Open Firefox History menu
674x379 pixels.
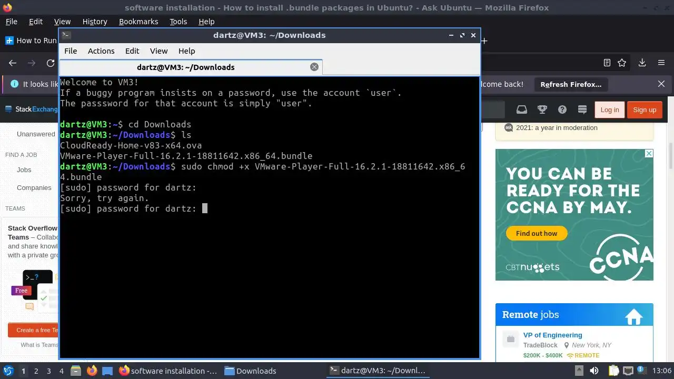[95, 22]
